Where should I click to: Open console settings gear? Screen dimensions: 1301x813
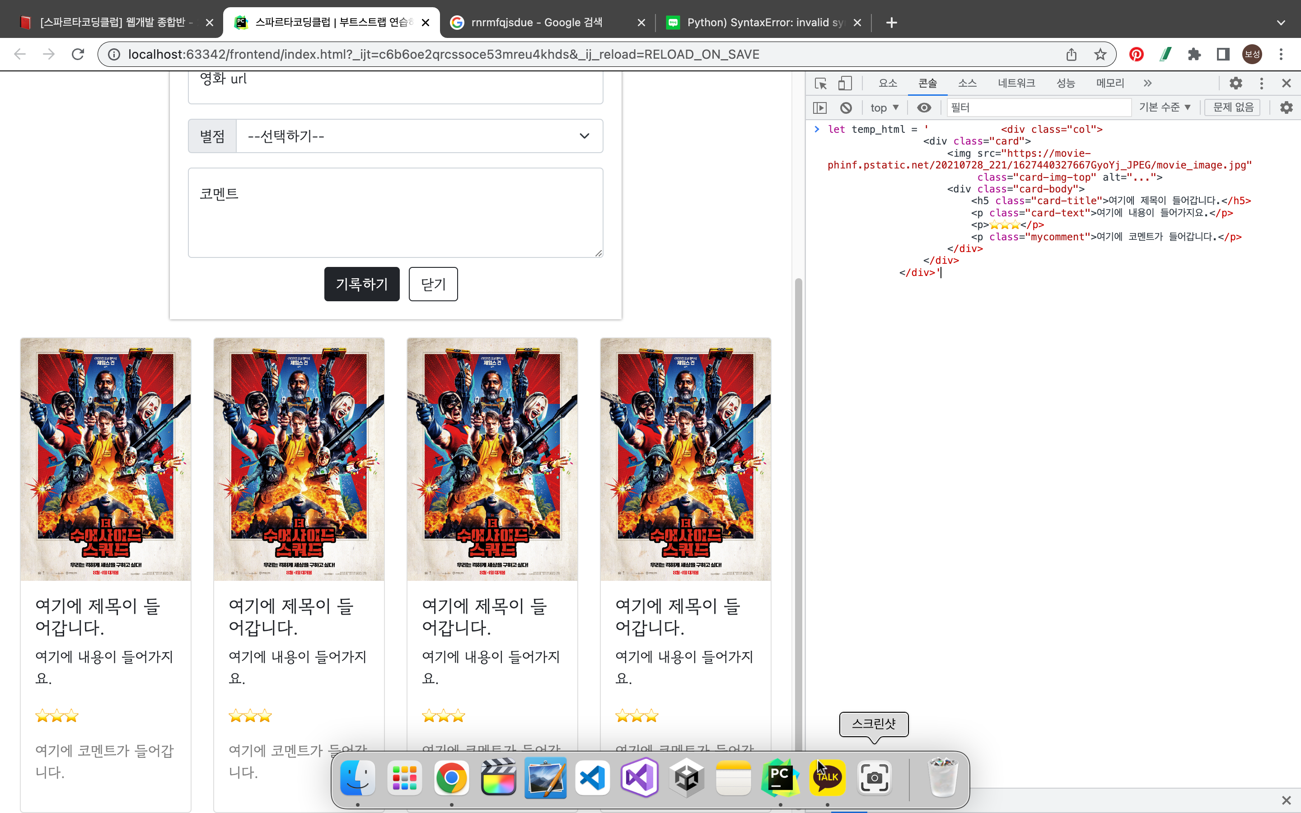click(x=1287, y=107)
